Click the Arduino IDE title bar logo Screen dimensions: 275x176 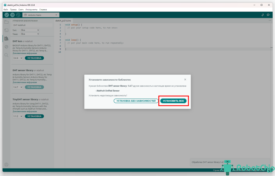(5, 5)
